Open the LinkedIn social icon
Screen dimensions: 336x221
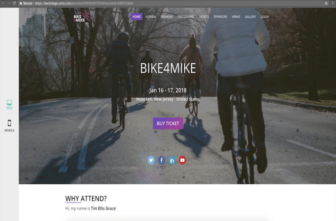[x=172, y=160]
